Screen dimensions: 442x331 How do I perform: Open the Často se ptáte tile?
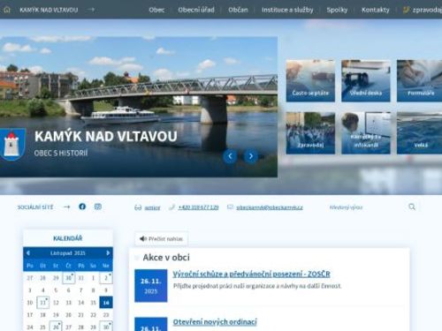point(310,80)
